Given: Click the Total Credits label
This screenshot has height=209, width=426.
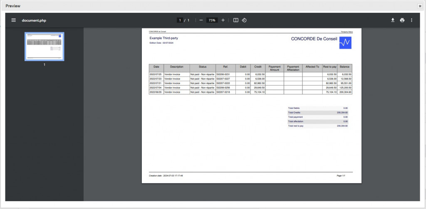Looking at the screenshot, I should [294, 112].
